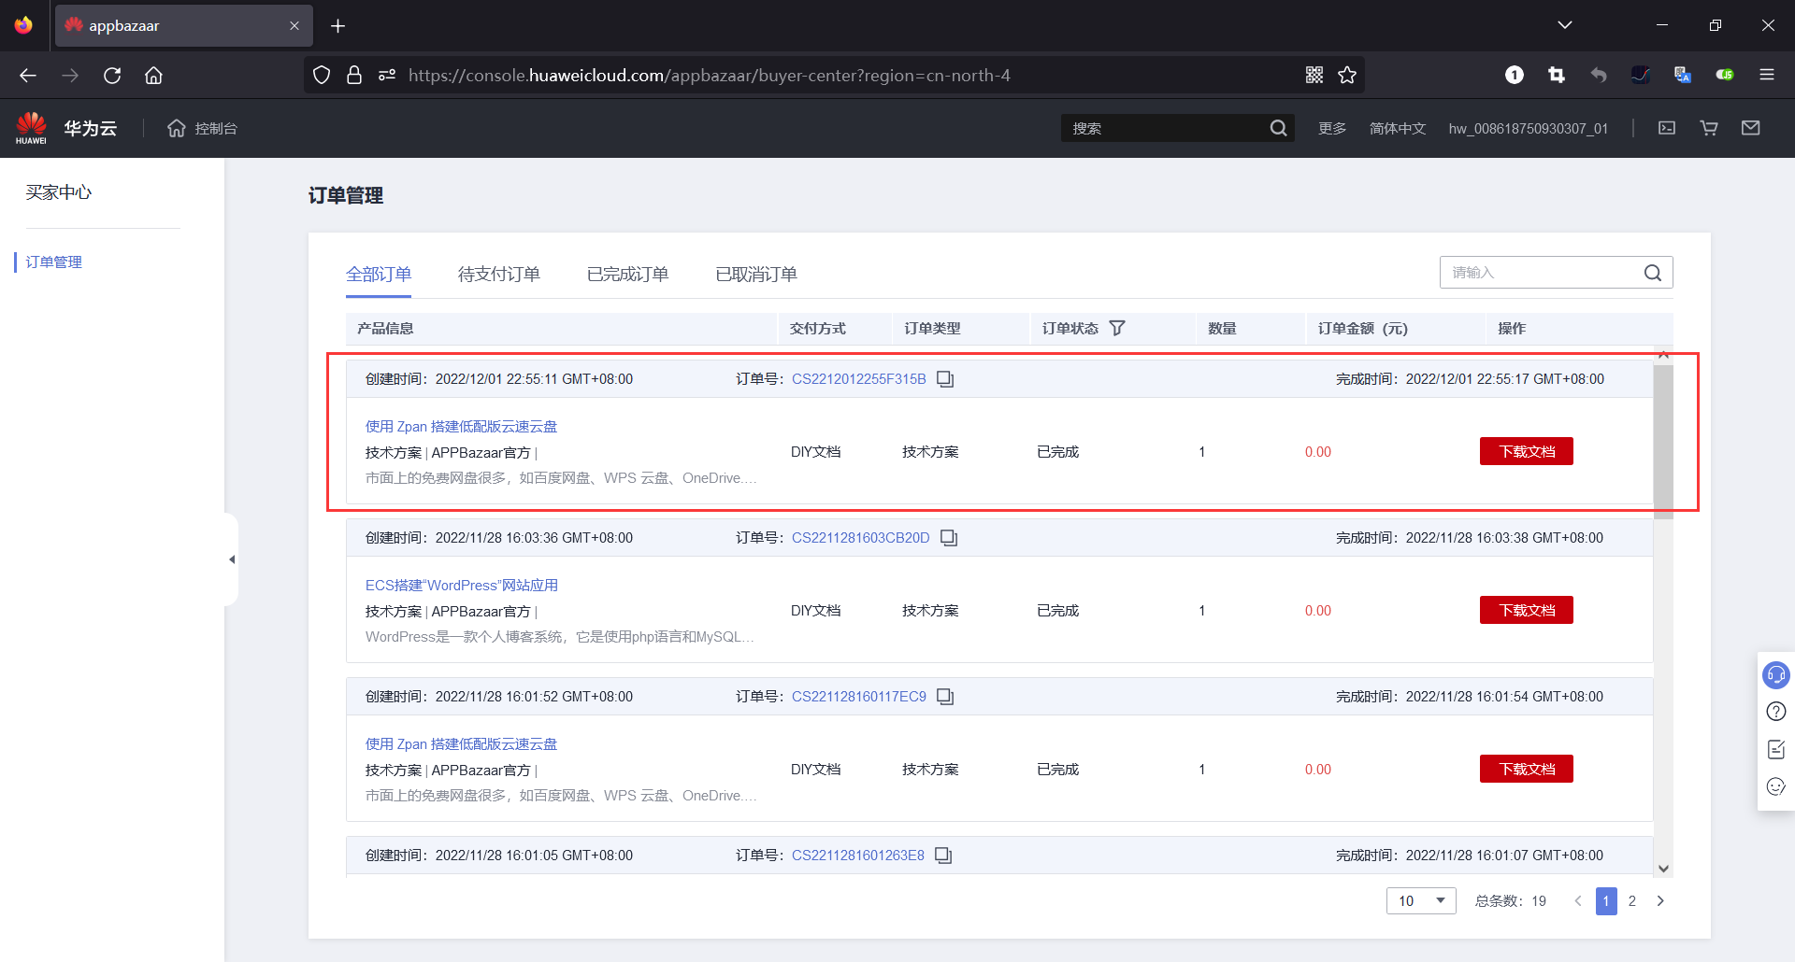
Task: Copy order number CS2212012255F315B
Action: pyautogui.click(x=945, y=379)
